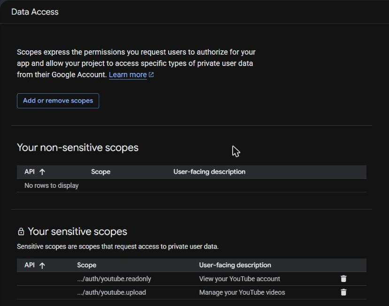Select the .../auth/youtube.upload scope cell
The image size is (389, 306).
(x=111, y=292)
